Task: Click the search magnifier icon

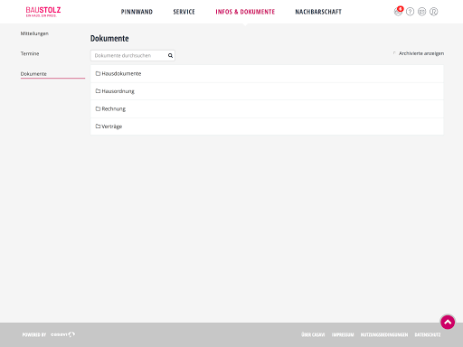Action: tap(170, 55)
